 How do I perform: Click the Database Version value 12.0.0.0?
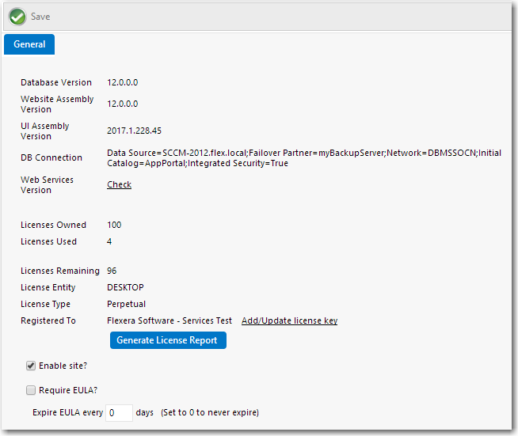point(122,82)
